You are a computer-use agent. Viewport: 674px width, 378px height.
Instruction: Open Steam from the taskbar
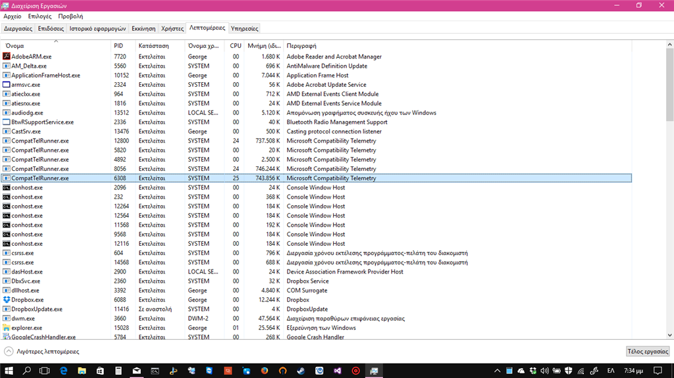(x=301, y=371)
